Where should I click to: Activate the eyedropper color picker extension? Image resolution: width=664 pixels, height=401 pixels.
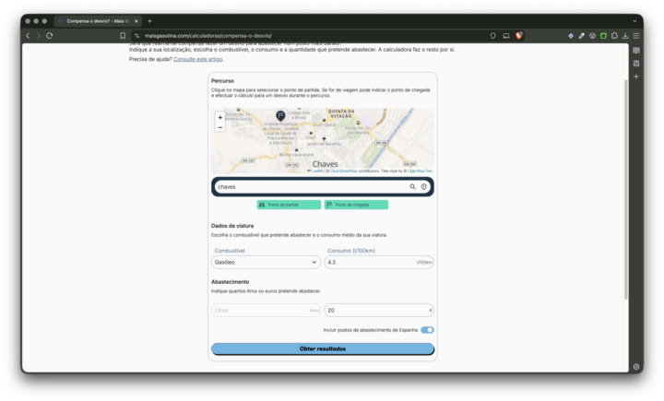[x=581, y=36]
